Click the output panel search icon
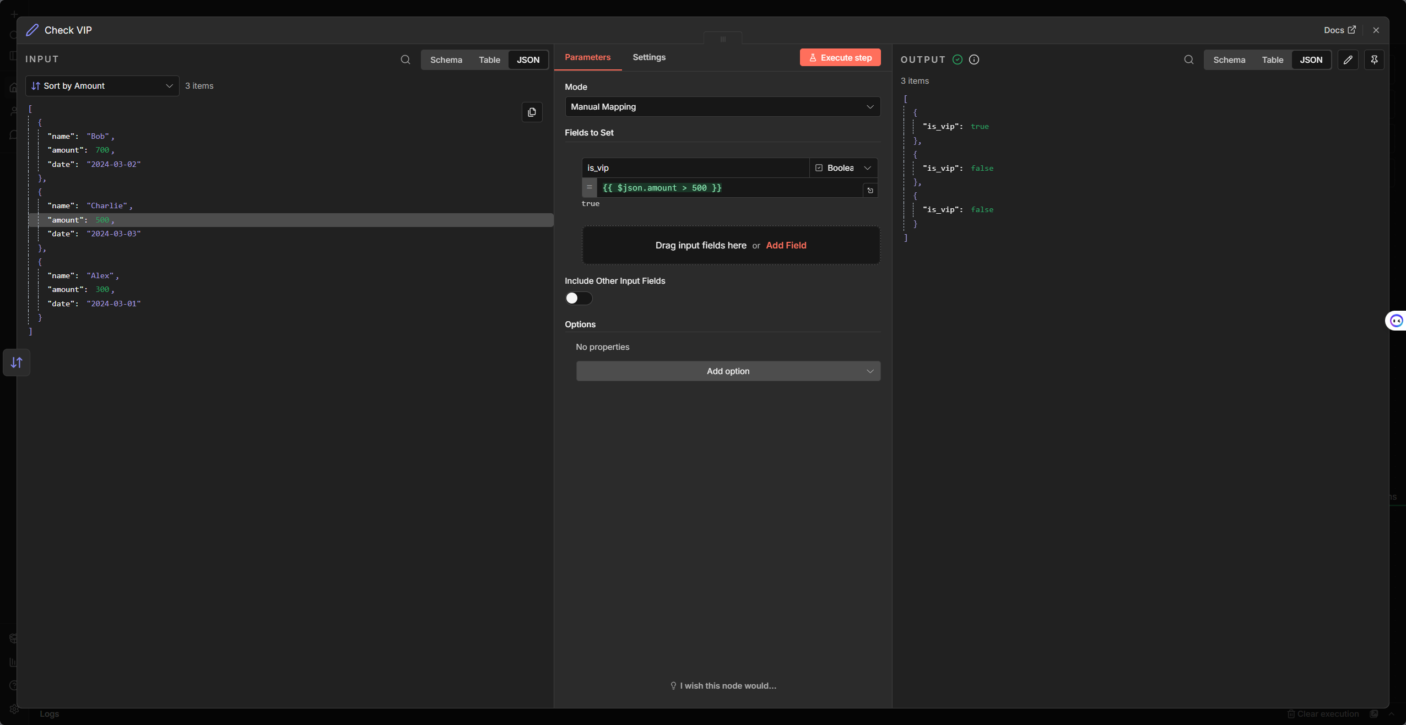 (x=1189, y=59)
